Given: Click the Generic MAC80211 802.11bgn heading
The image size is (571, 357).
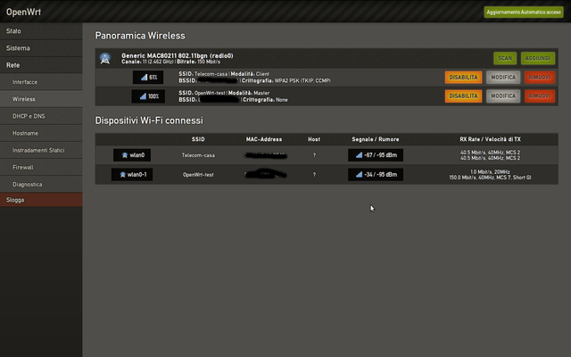Looking at the screenshot, I should [x=178, y=55].
